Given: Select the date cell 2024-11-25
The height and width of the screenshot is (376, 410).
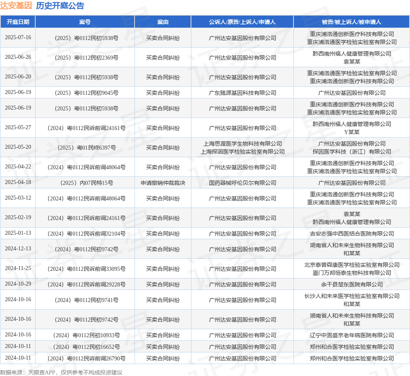Looking at the screenshot, I should click(18, 268).
